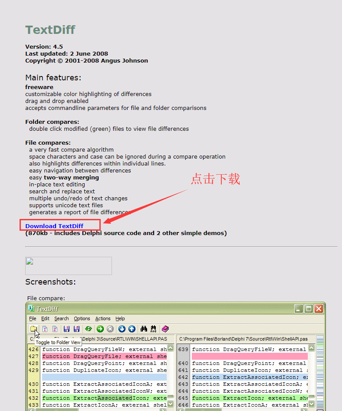
Task: Click 'supports unicode text files' line
Action: coord(66,205)
